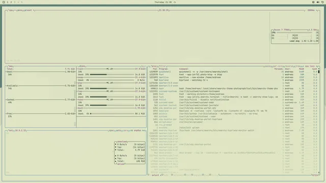The image size is (326, 183).
Task: Select the nautilus process row
Action: point(233,77)
